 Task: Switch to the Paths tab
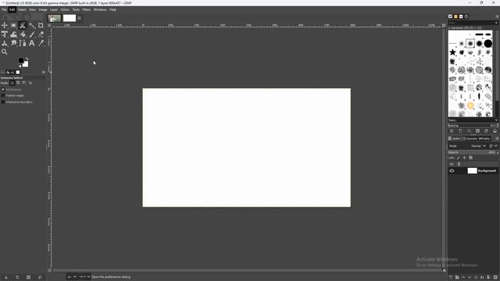[484, 139]
